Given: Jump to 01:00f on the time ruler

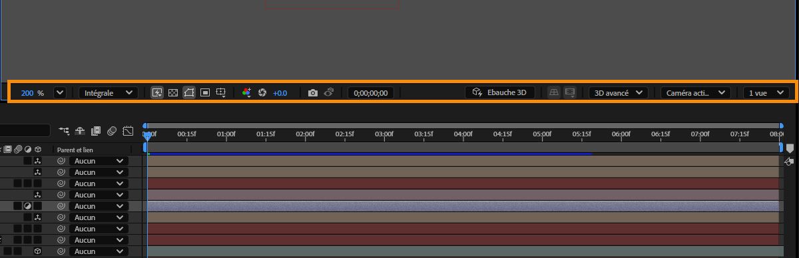Looking at the screenshot, I should point(226,134).
